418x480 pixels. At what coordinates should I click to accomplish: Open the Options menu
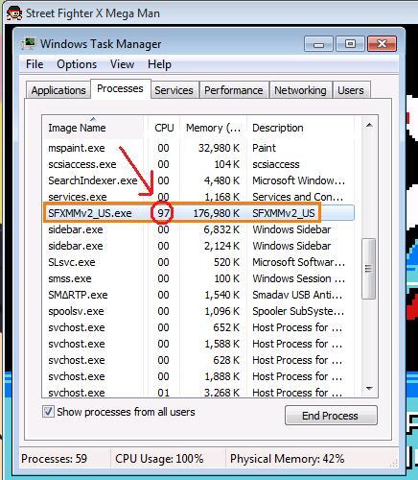(77, 64)
